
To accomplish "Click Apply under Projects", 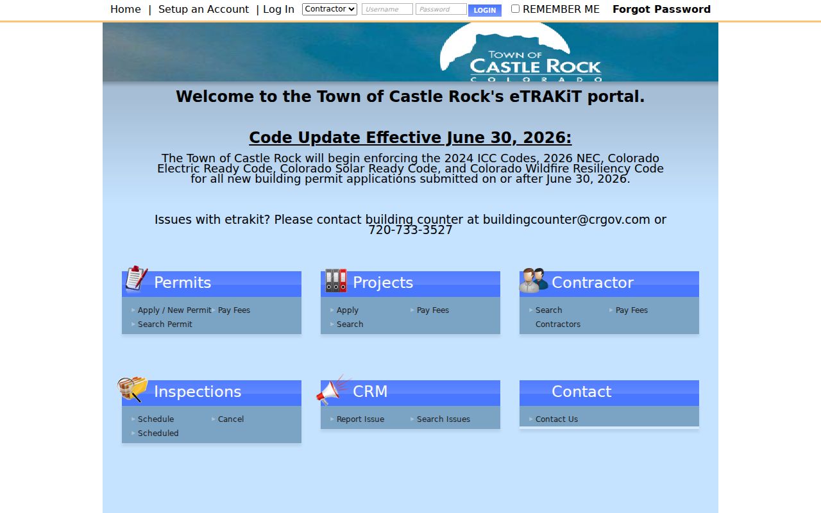I will [348, 310].
